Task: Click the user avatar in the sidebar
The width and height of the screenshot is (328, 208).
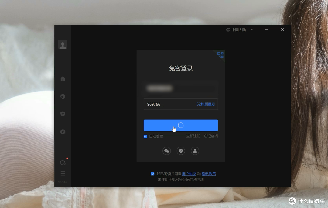Action: point(63,44)
